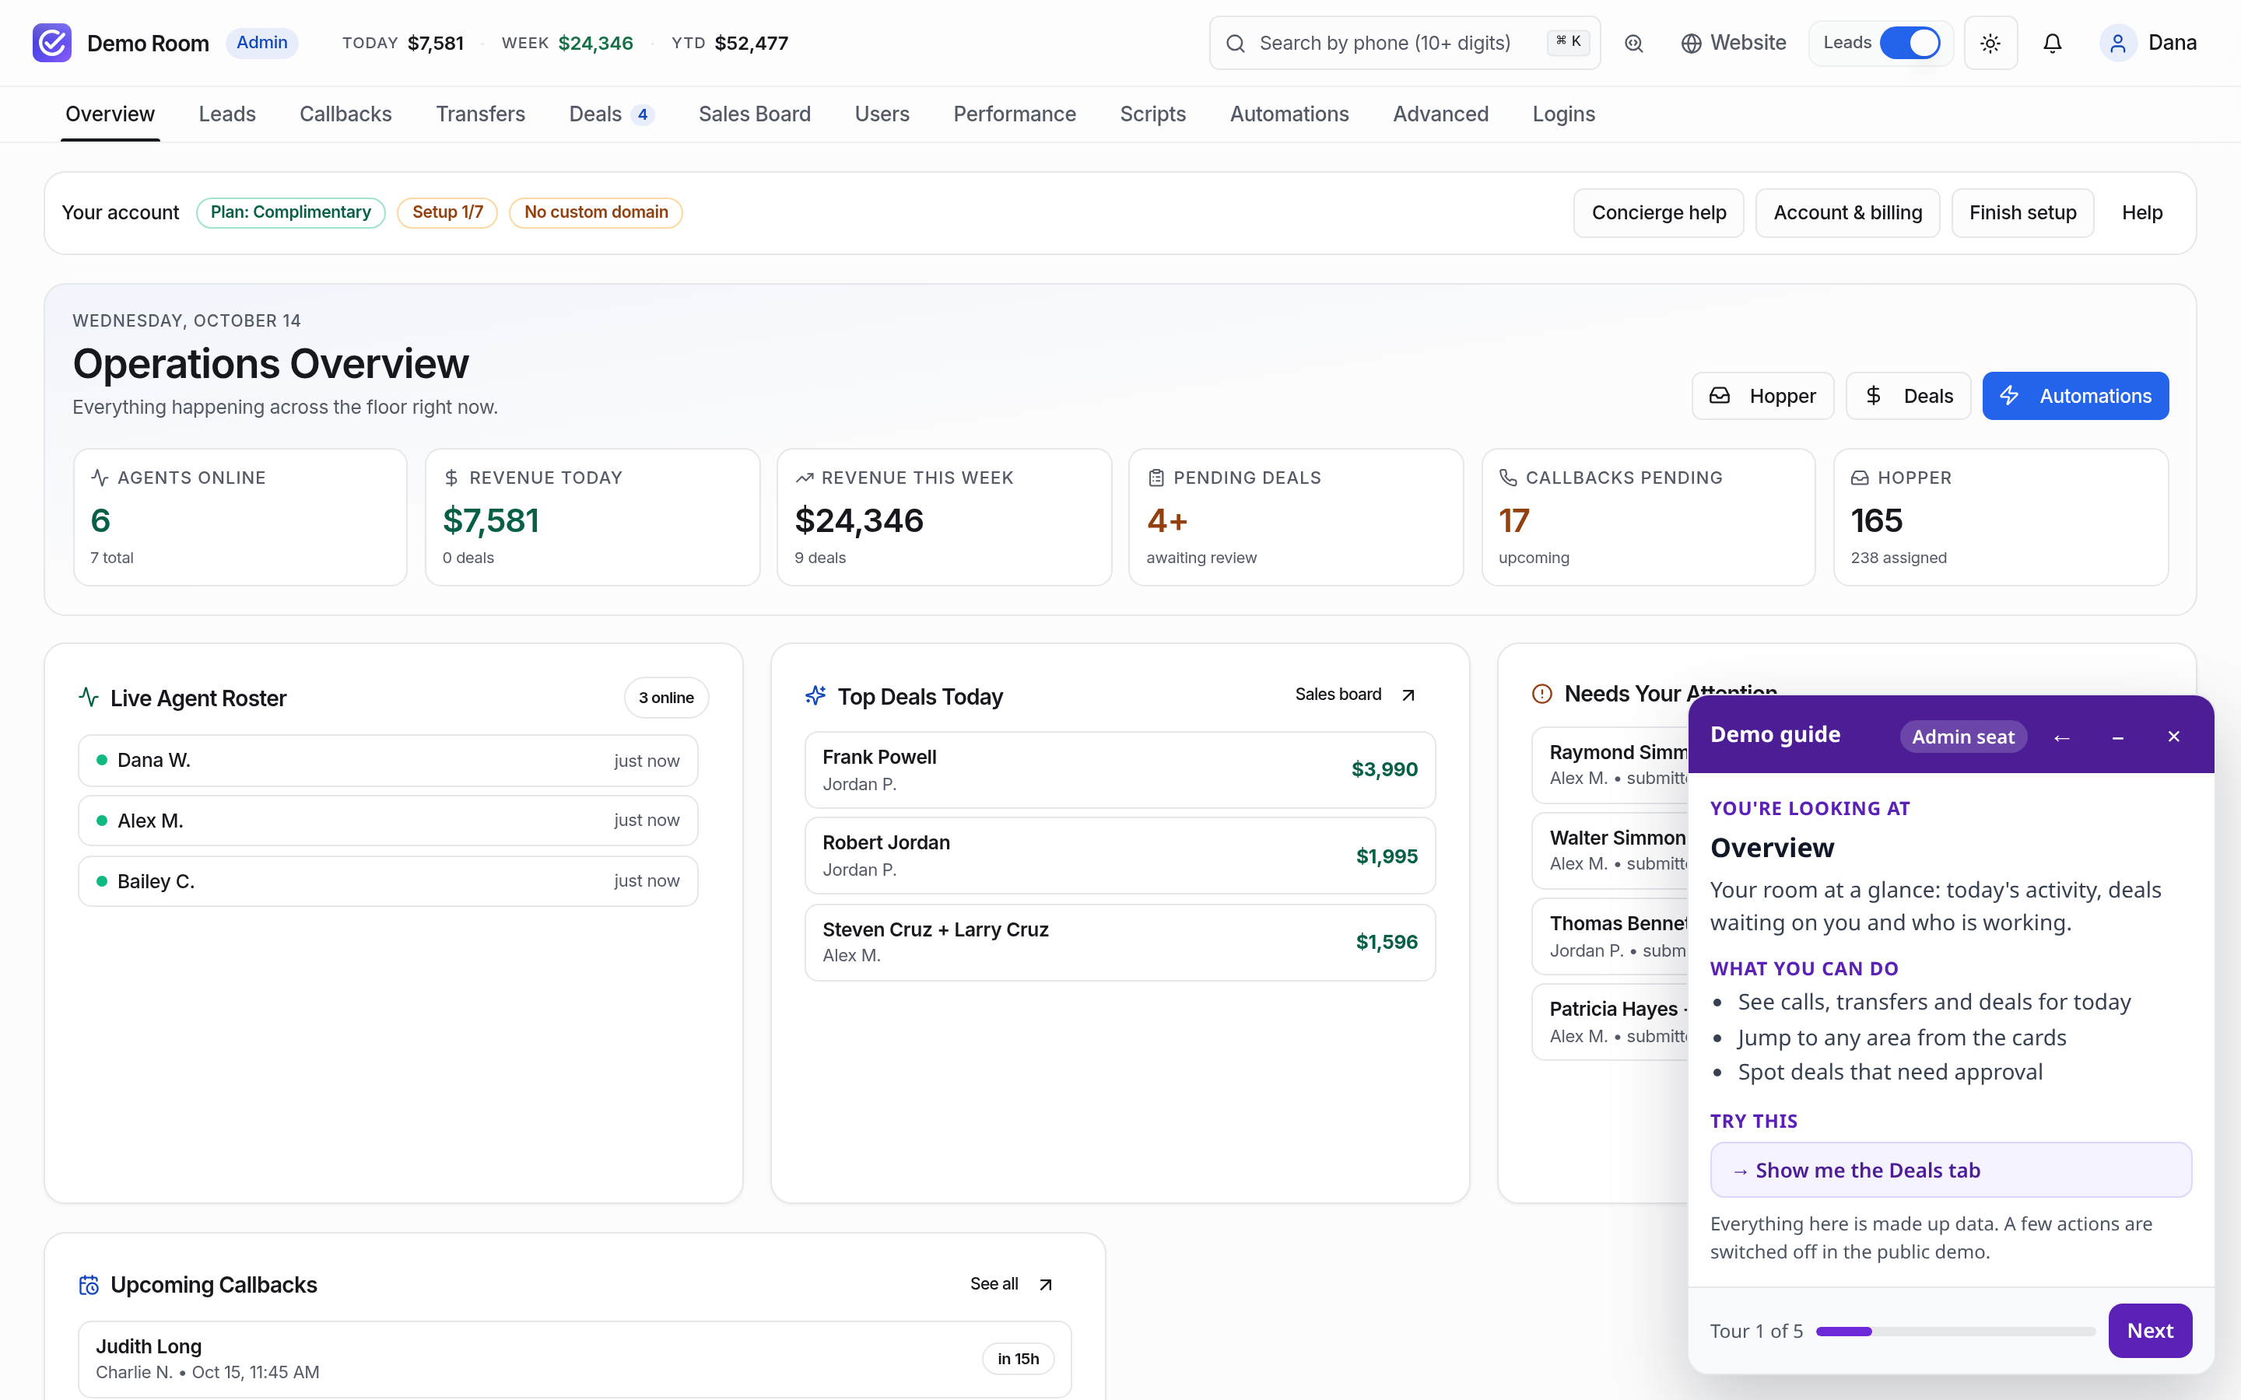Open the Agents Online card

(x=240, y=517)
